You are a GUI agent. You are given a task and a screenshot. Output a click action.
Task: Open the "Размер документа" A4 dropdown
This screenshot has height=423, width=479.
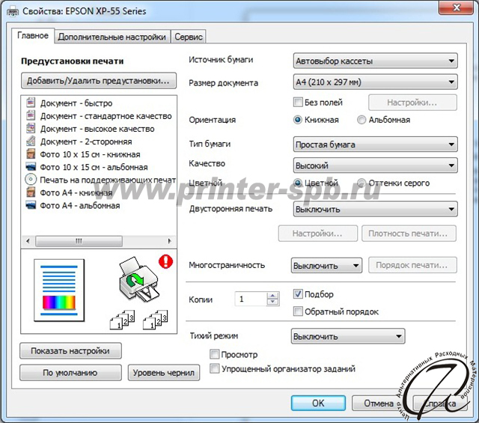tap(375, 82)
